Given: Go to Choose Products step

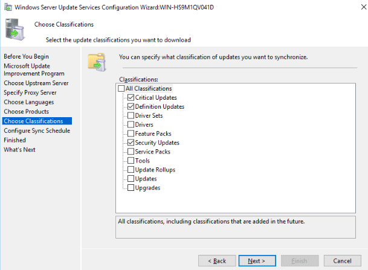Looking at the screenshot, I should [27, 111].
